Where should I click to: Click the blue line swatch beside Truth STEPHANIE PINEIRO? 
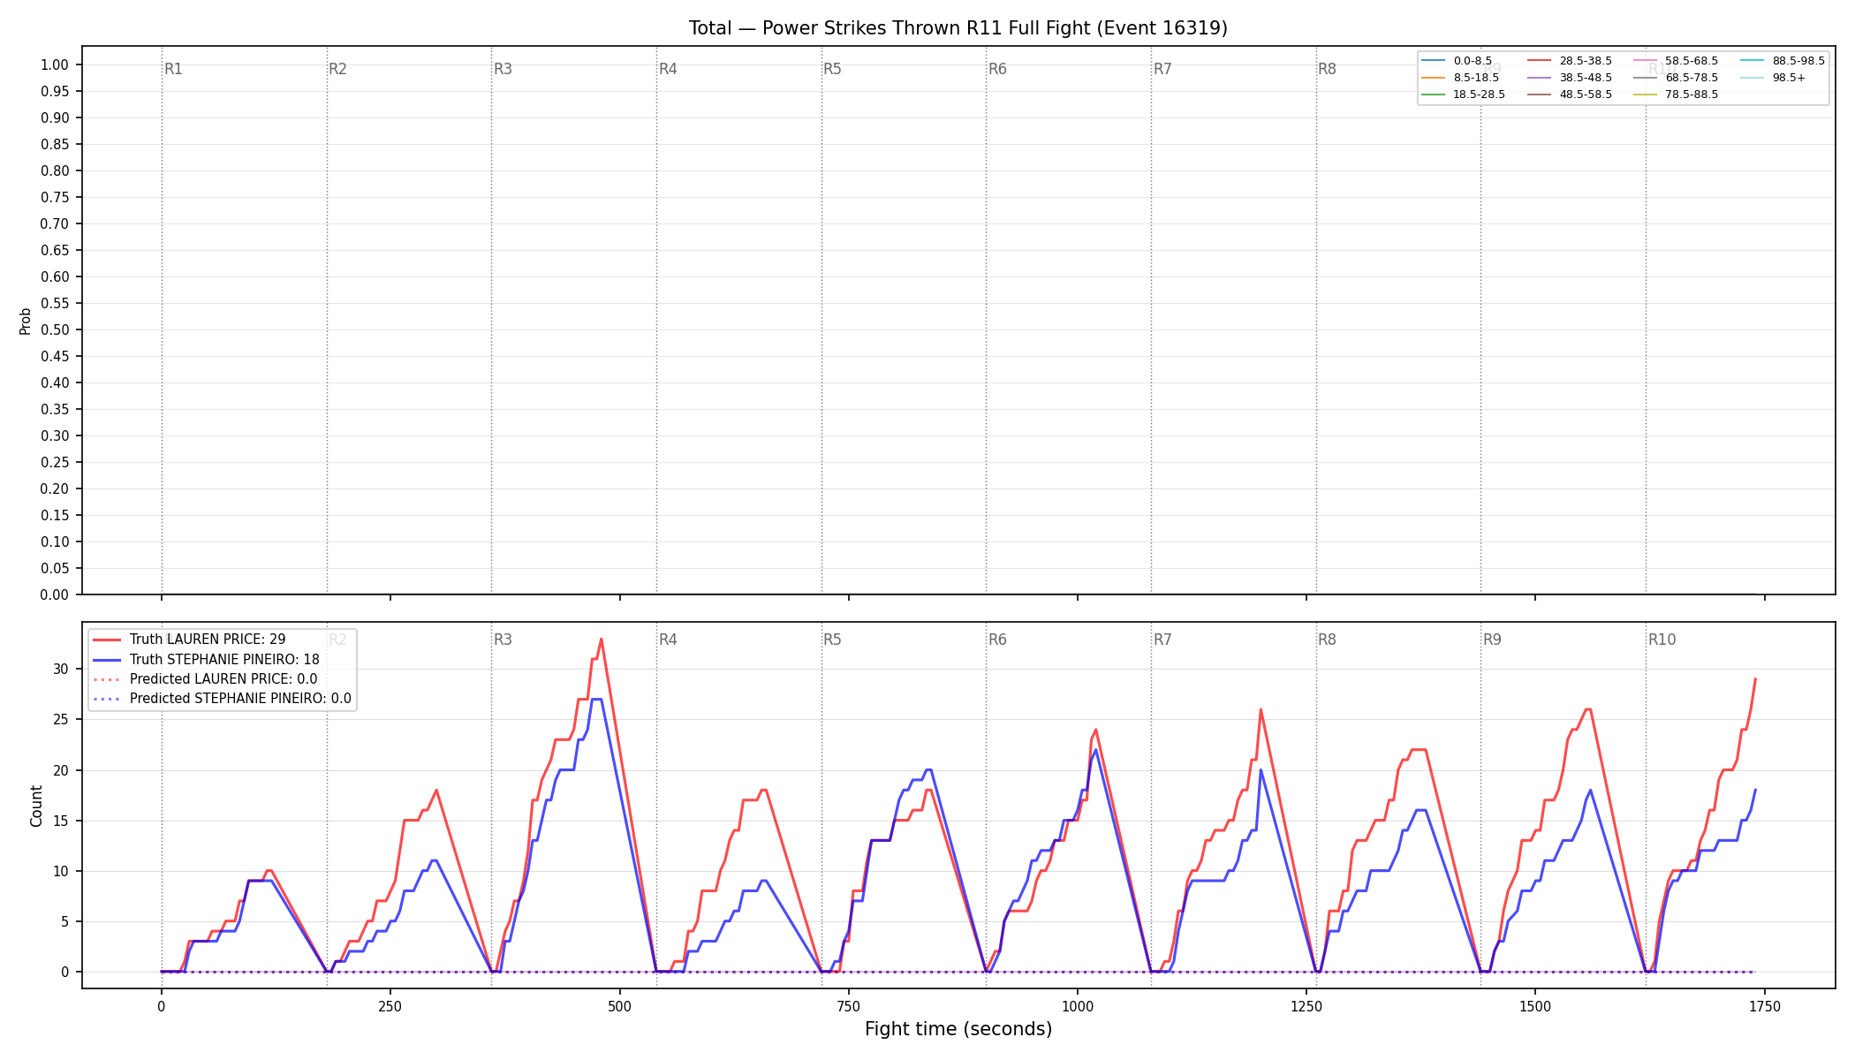pos(107,660)
